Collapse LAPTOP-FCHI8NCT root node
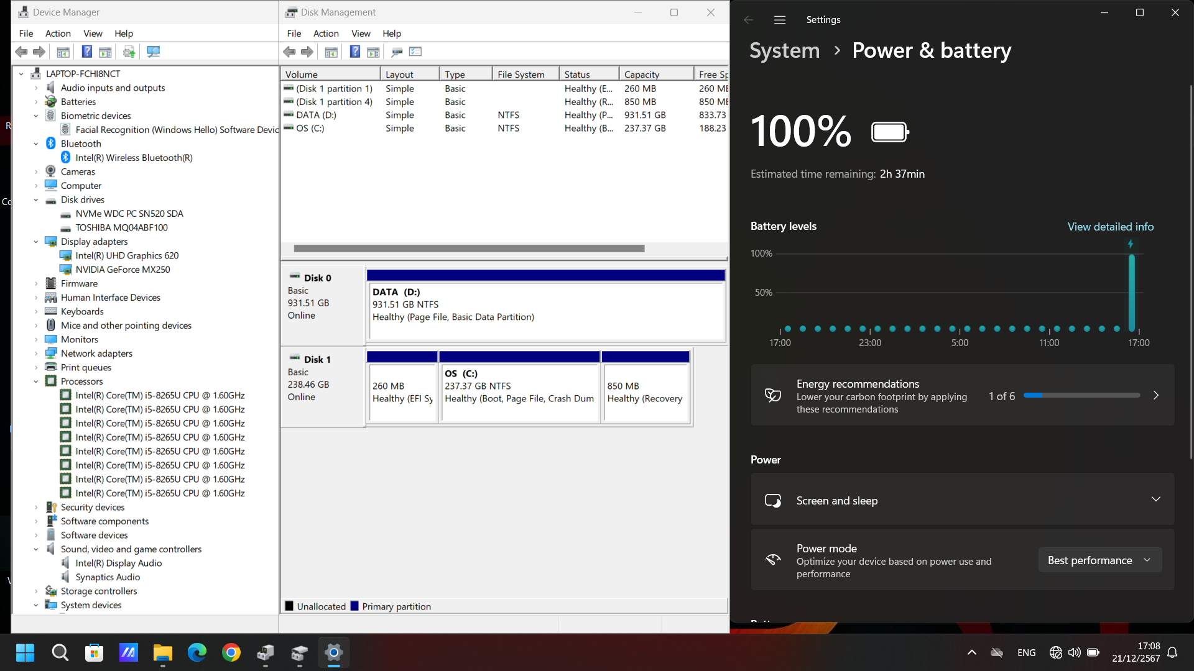 click(x=21, y=74)
